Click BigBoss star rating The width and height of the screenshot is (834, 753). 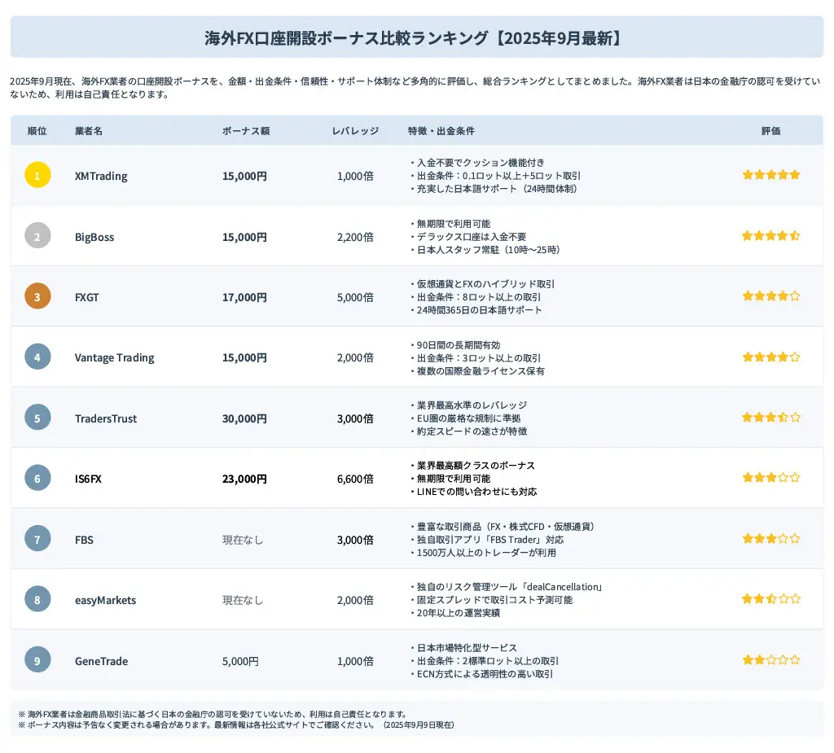771,235
